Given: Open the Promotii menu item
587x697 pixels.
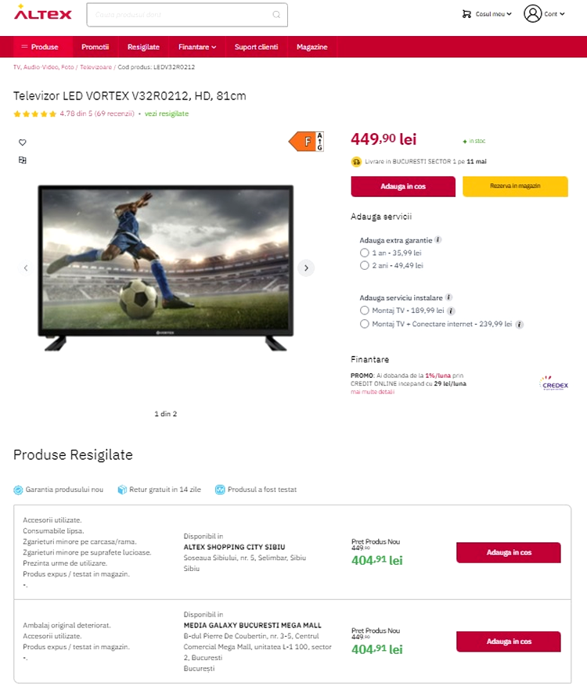Looking at the screenshot, I should coord(95,47).
